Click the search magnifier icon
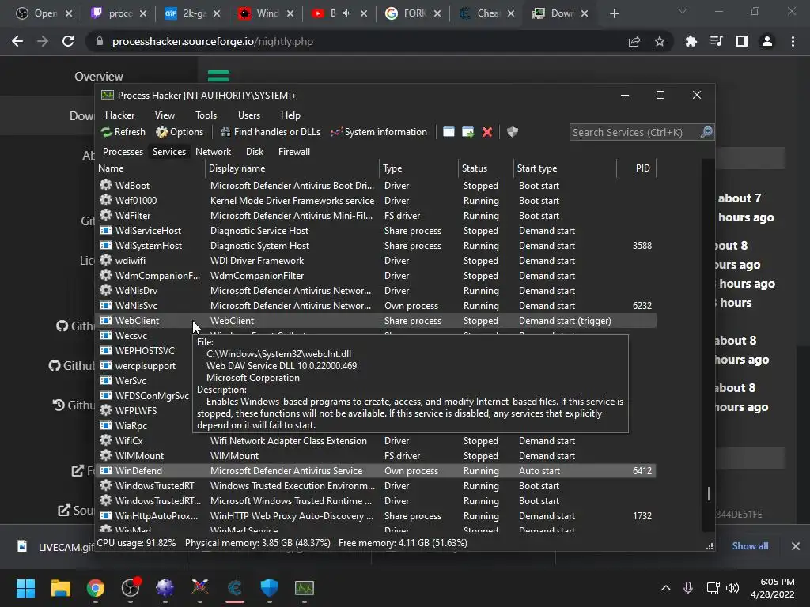 coord(706,132)
